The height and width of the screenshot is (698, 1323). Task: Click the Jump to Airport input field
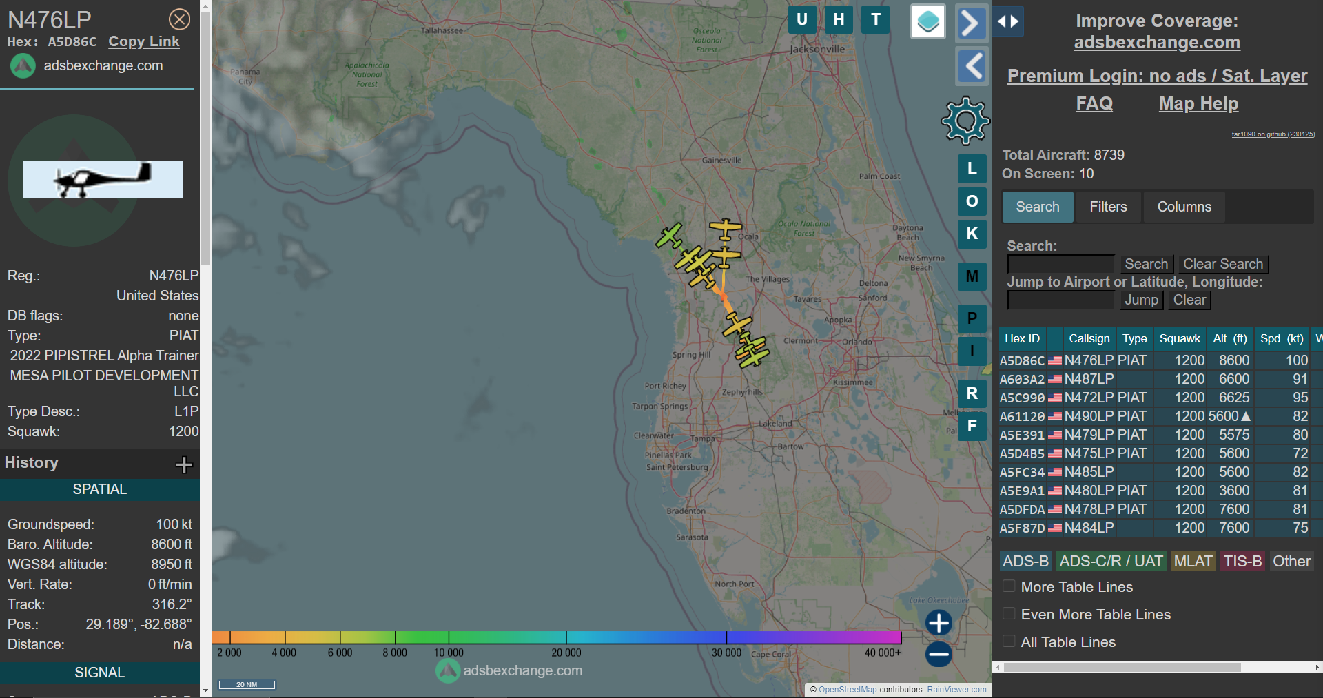point(1060,300)
